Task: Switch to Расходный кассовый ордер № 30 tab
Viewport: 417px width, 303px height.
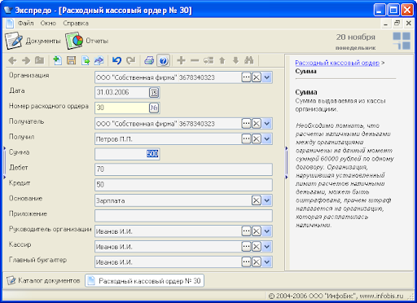Action: pyautogui.click(x=144, y=281)
